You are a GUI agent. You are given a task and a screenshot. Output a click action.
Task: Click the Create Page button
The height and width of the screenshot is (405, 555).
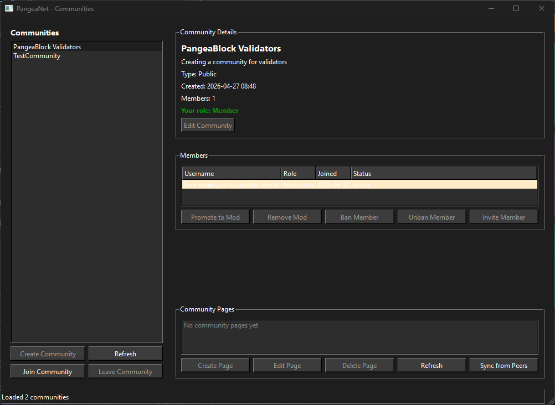(x=215, y=365)
